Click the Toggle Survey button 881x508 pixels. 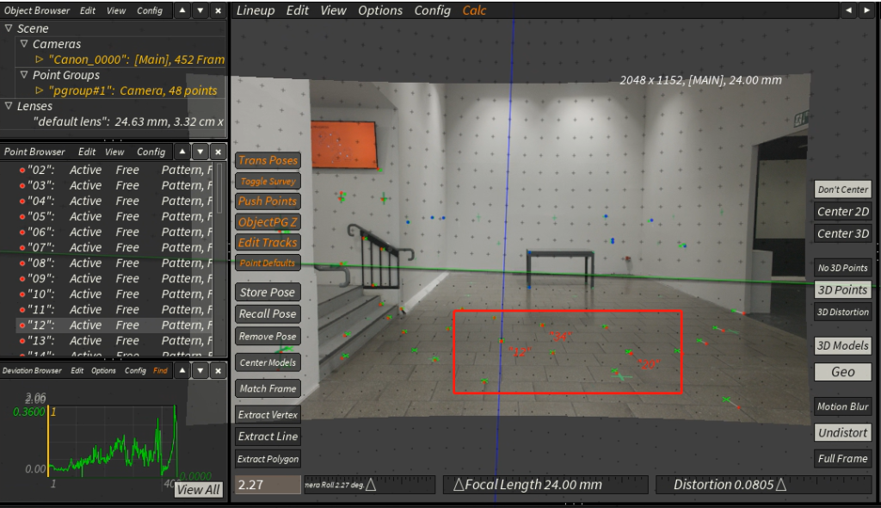(x=268, y=181)
